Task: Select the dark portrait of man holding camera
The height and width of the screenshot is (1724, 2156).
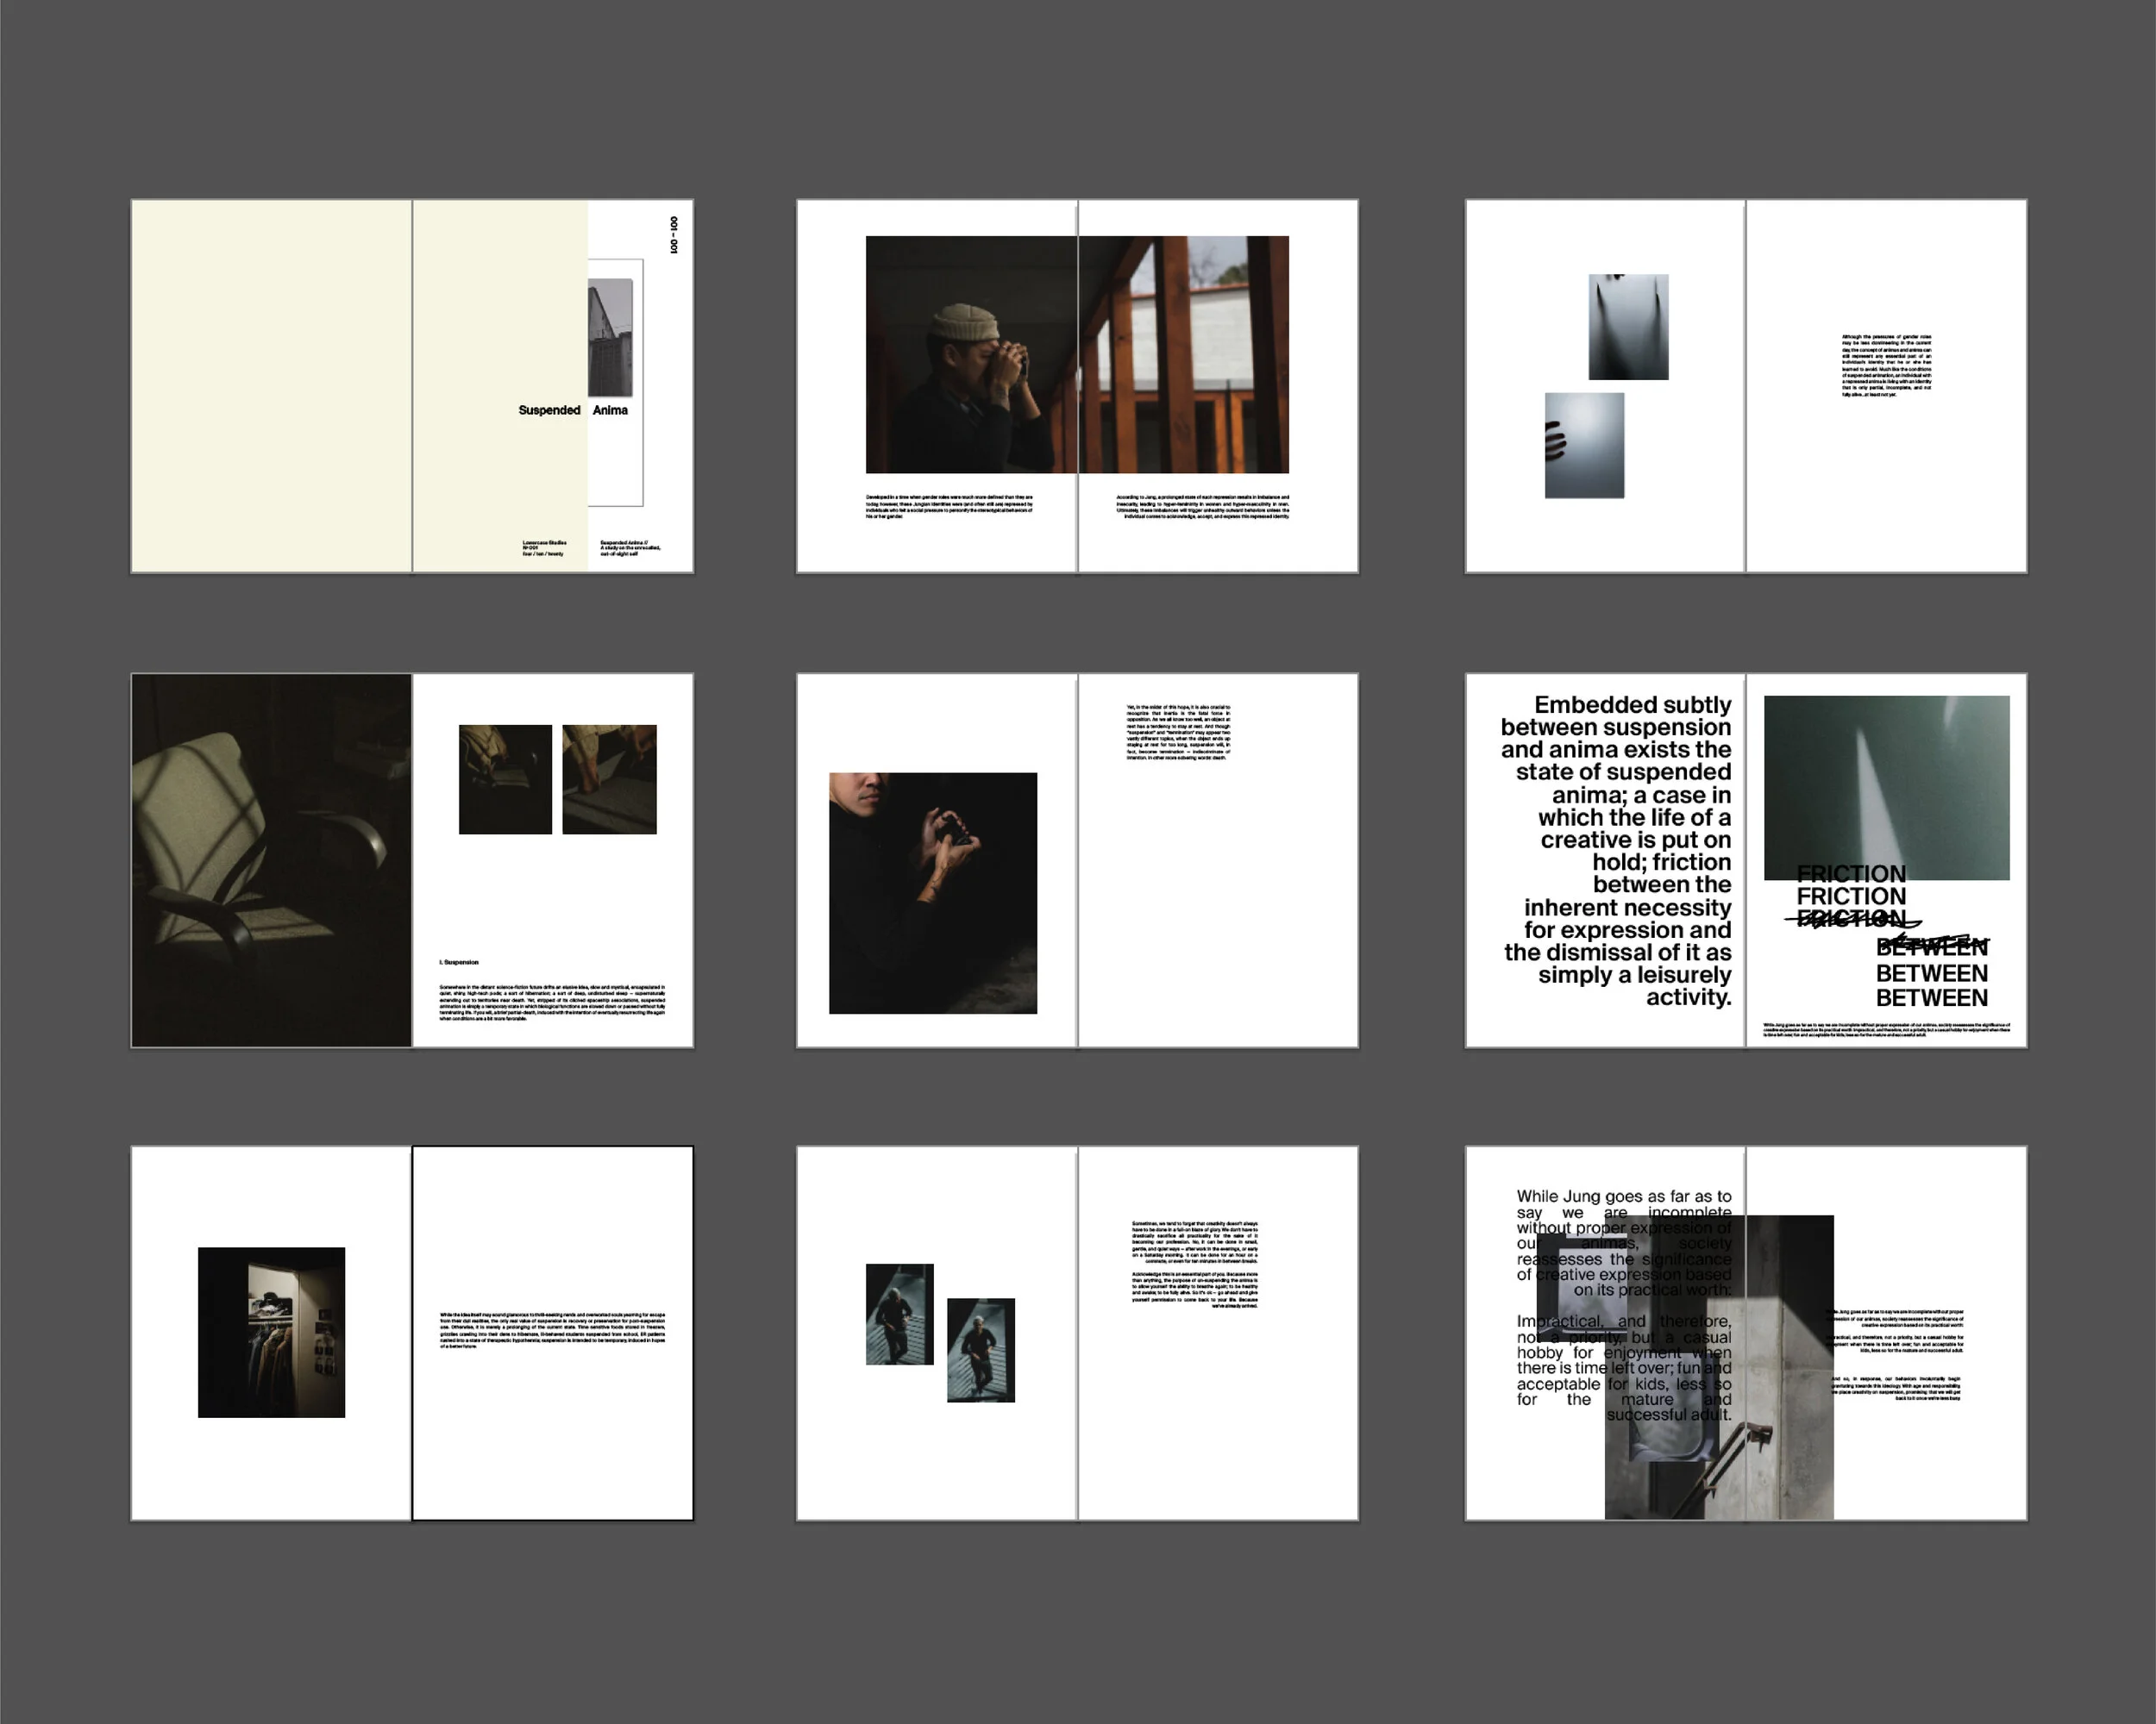Action: (x=932, y=892)
